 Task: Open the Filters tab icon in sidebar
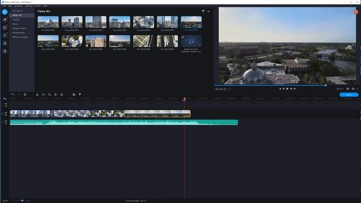(x=5, y=20)
